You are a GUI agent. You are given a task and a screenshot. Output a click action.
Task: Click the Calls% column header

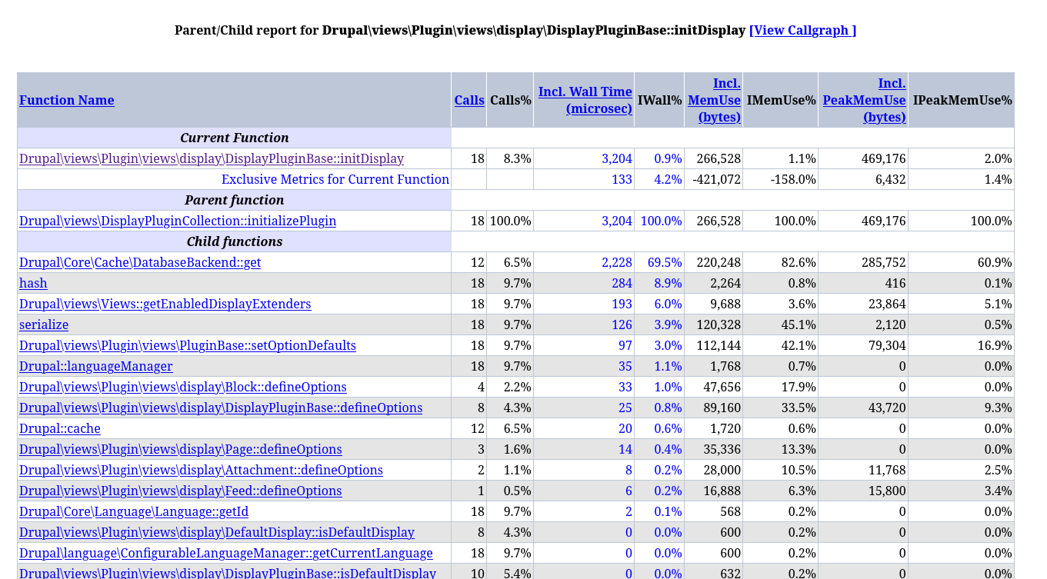511,100
